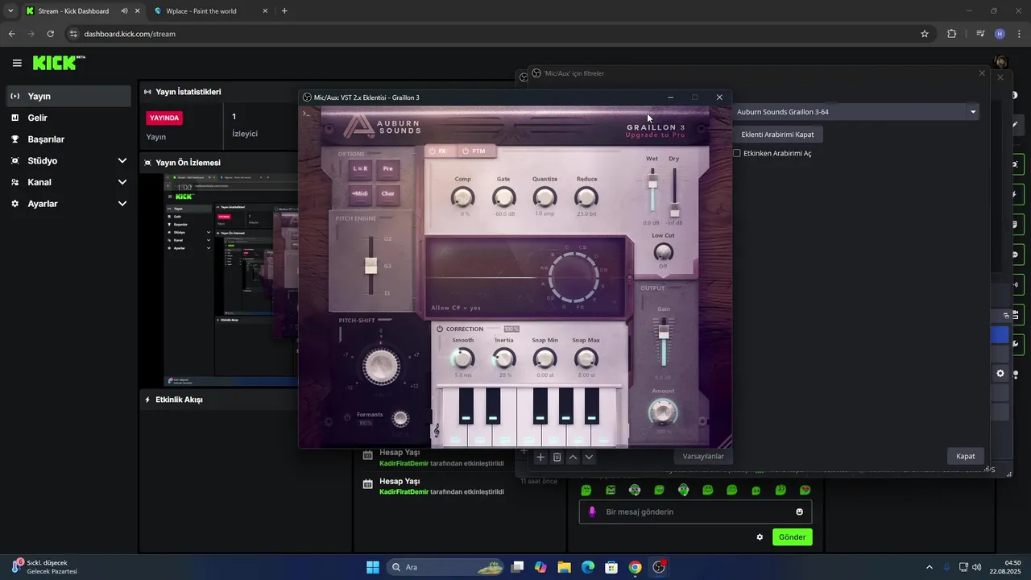Image resolution: width=1031 pixels, height=580 pixels.
Task: Check the Etkinken Arabirimi Aç checkbox
Action: [x=737, y=153]
